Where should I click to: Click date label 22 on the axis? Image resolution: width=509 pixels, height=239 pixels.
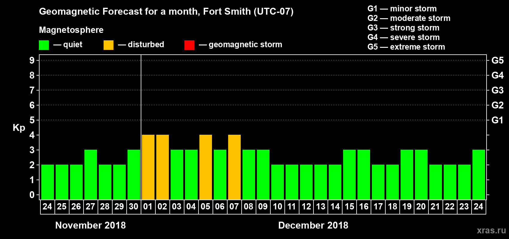[450, 206]
